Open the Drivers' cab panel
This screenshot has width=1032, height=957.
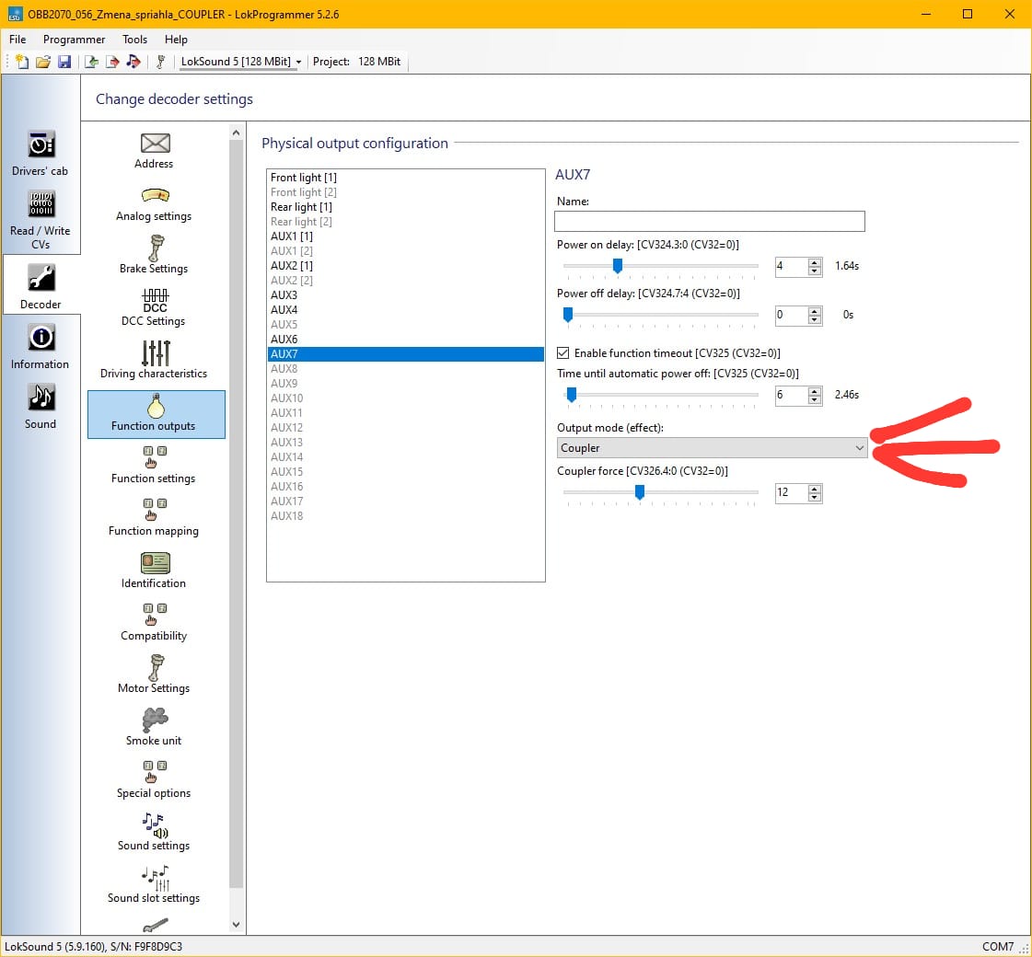[41, 153]
